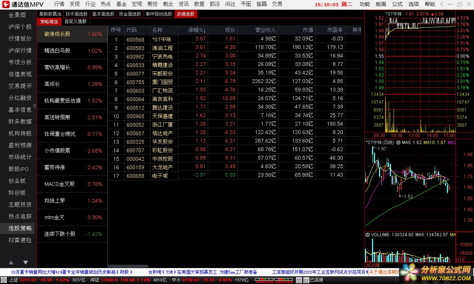Select the 电子城 stock row
The image size is (474, 284).
click(234, 175)
